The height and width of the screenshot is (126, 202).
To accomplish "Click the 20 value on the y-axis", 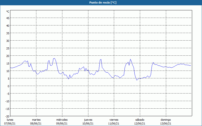I will pos(8,56).
